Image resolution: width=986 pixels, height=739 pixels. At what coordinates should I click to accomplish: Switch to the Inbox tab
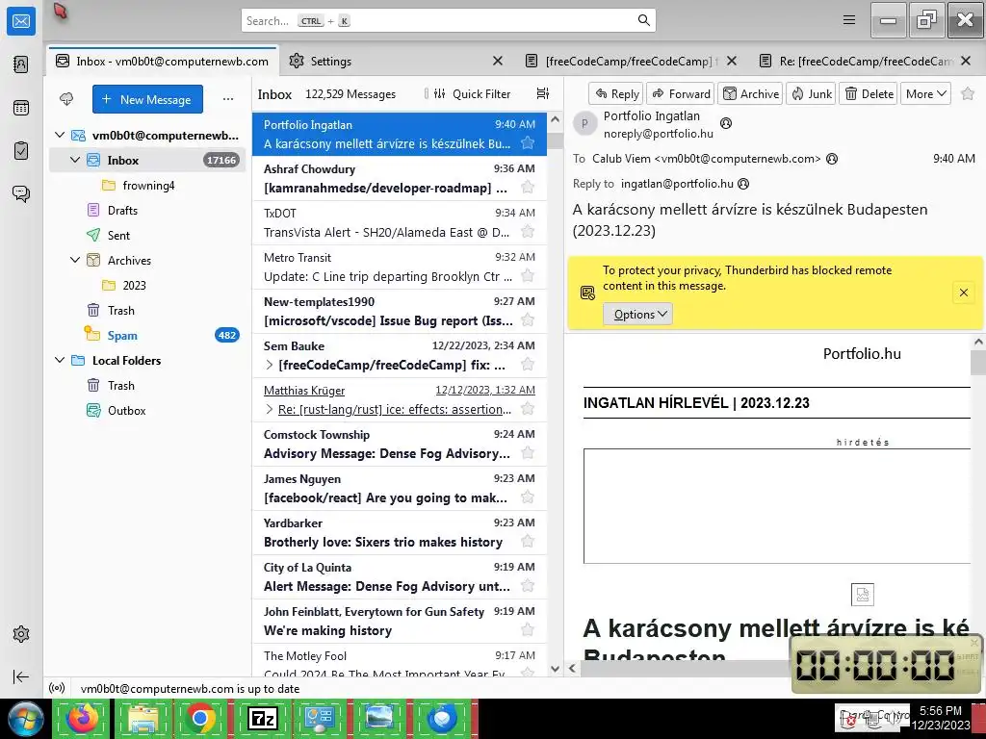[162, 61]
